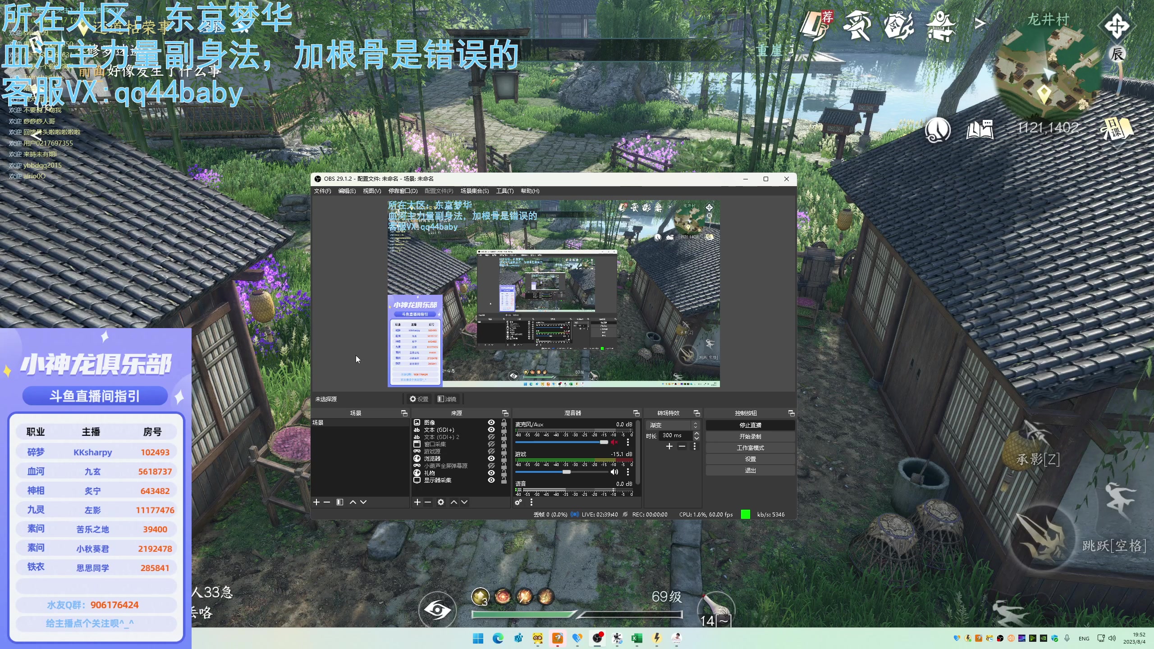Hide the 浏览器 source

coord(491,459)
